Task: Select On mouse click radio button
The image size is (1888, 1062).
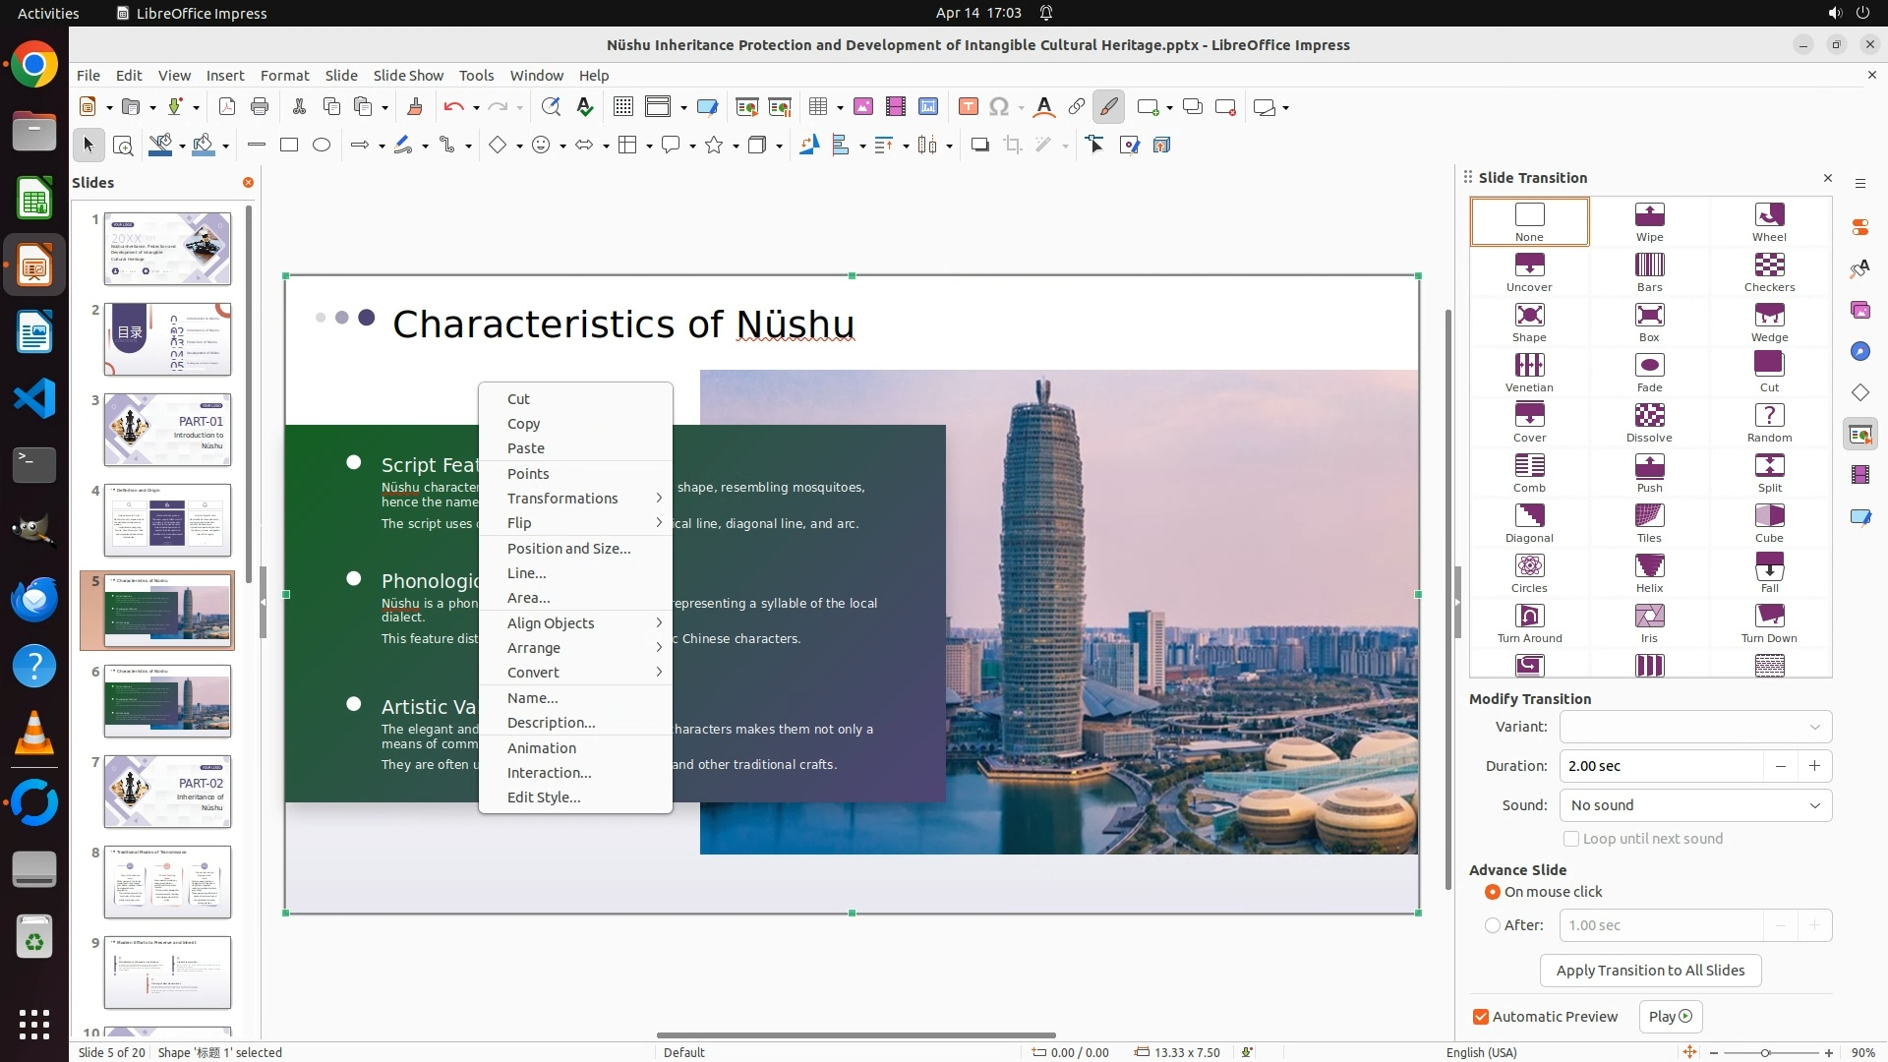Action: [1493, 892]
